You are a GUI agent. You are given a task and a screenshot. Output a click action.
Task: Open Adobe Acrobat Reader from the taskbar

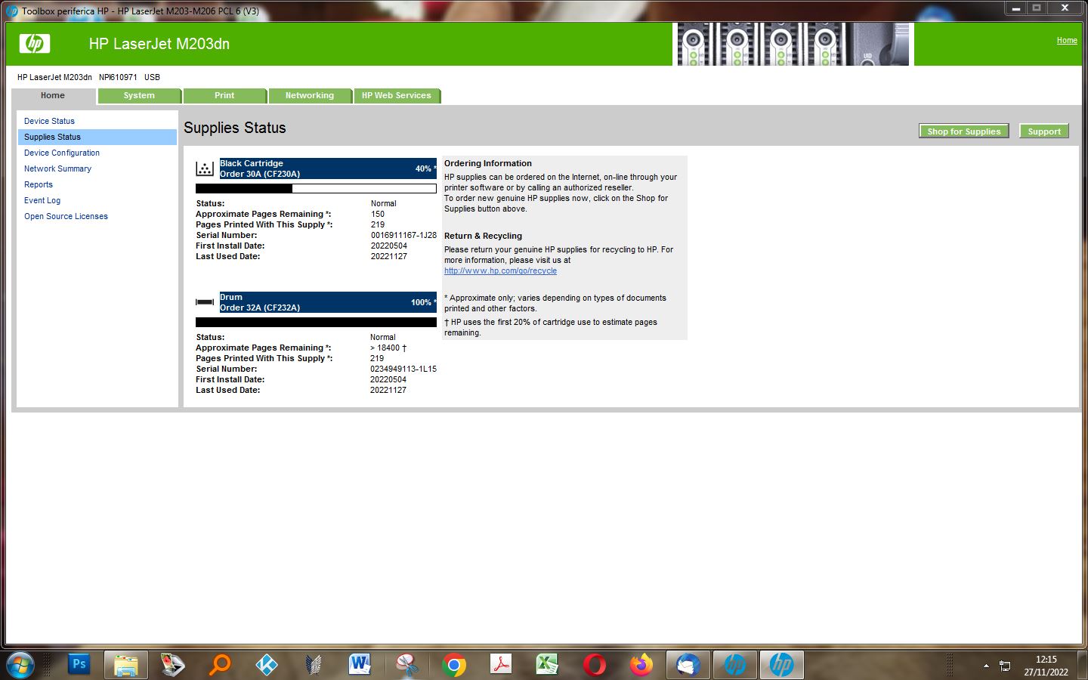(501, 665)
